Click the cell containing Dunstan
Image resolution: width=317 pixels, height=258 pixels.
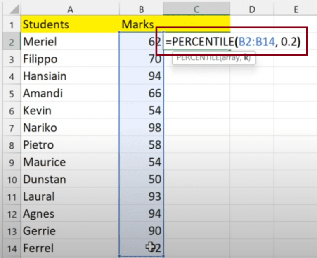(x=70, y=179)
